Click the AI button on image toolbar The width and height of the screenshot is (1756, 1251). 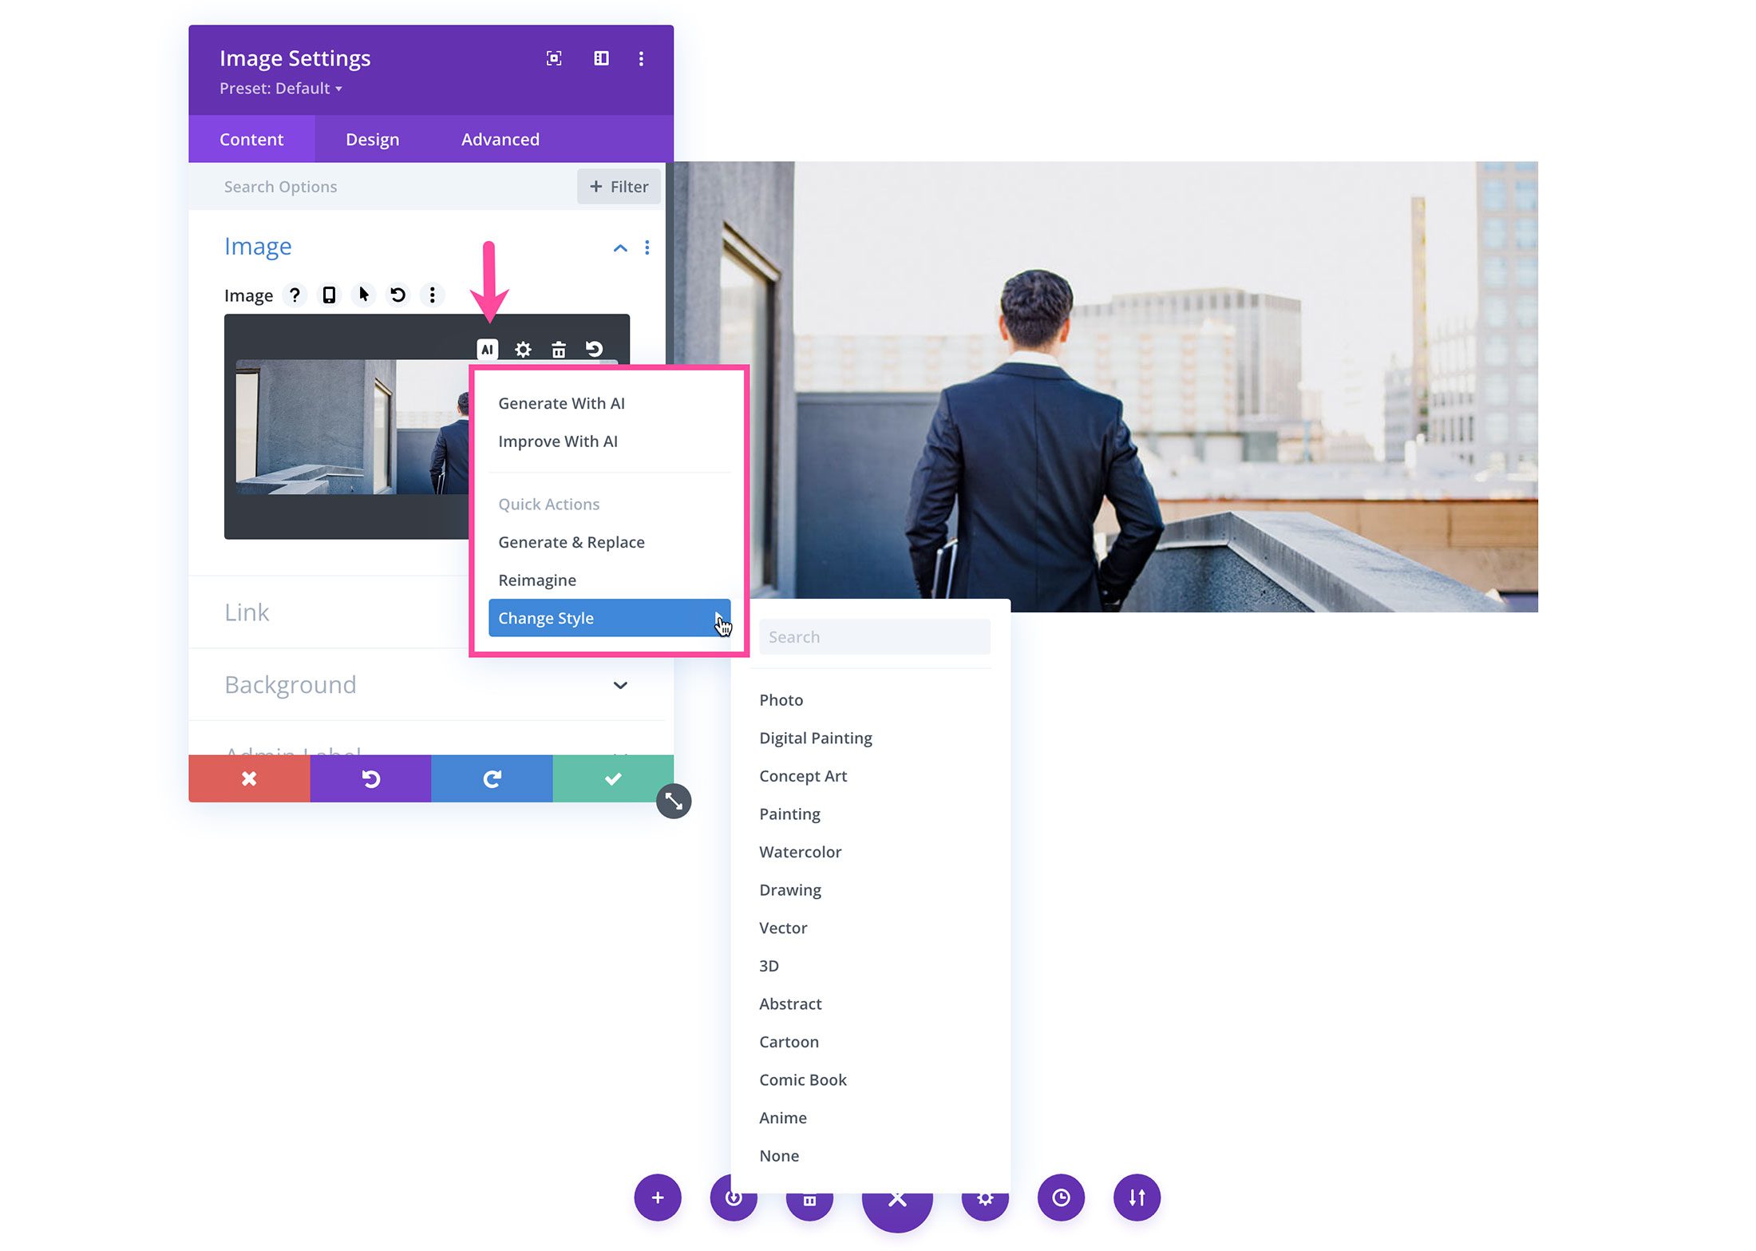pos(486,348)
